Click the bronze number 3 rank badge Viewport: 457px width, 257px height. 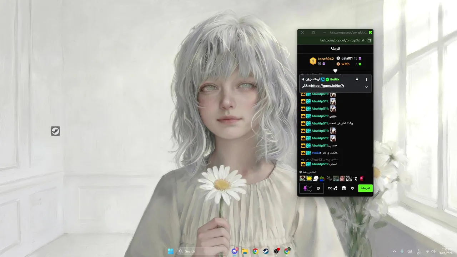pos(338,64)
